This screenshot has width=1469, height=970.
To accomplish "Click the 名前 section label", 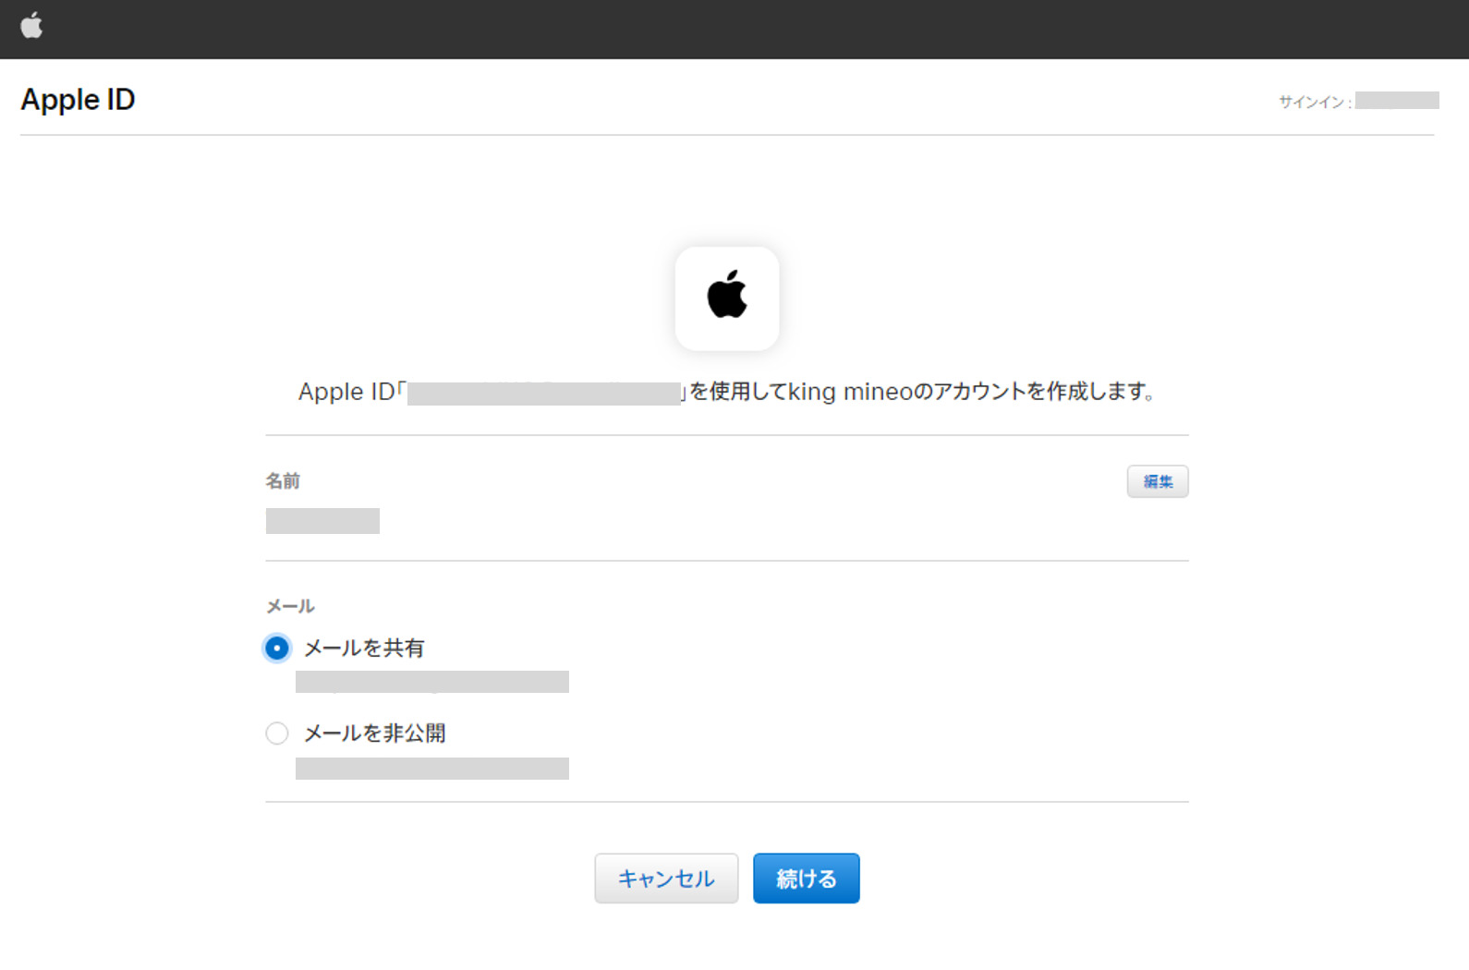I will pyautogui.click(x=283, y=480).
